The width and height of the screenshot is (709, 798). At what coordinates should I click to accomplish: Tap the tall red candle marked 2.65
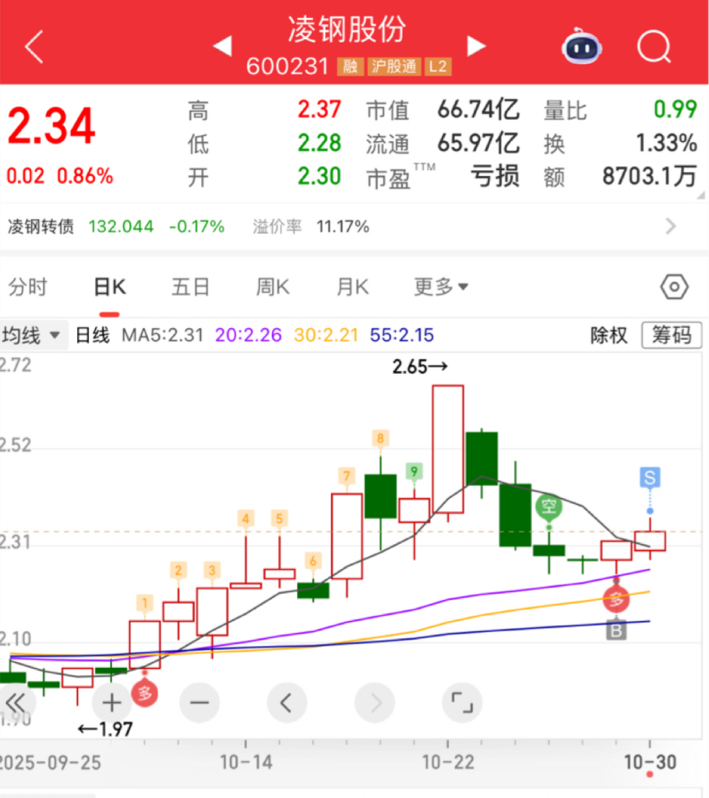point(448,450)
